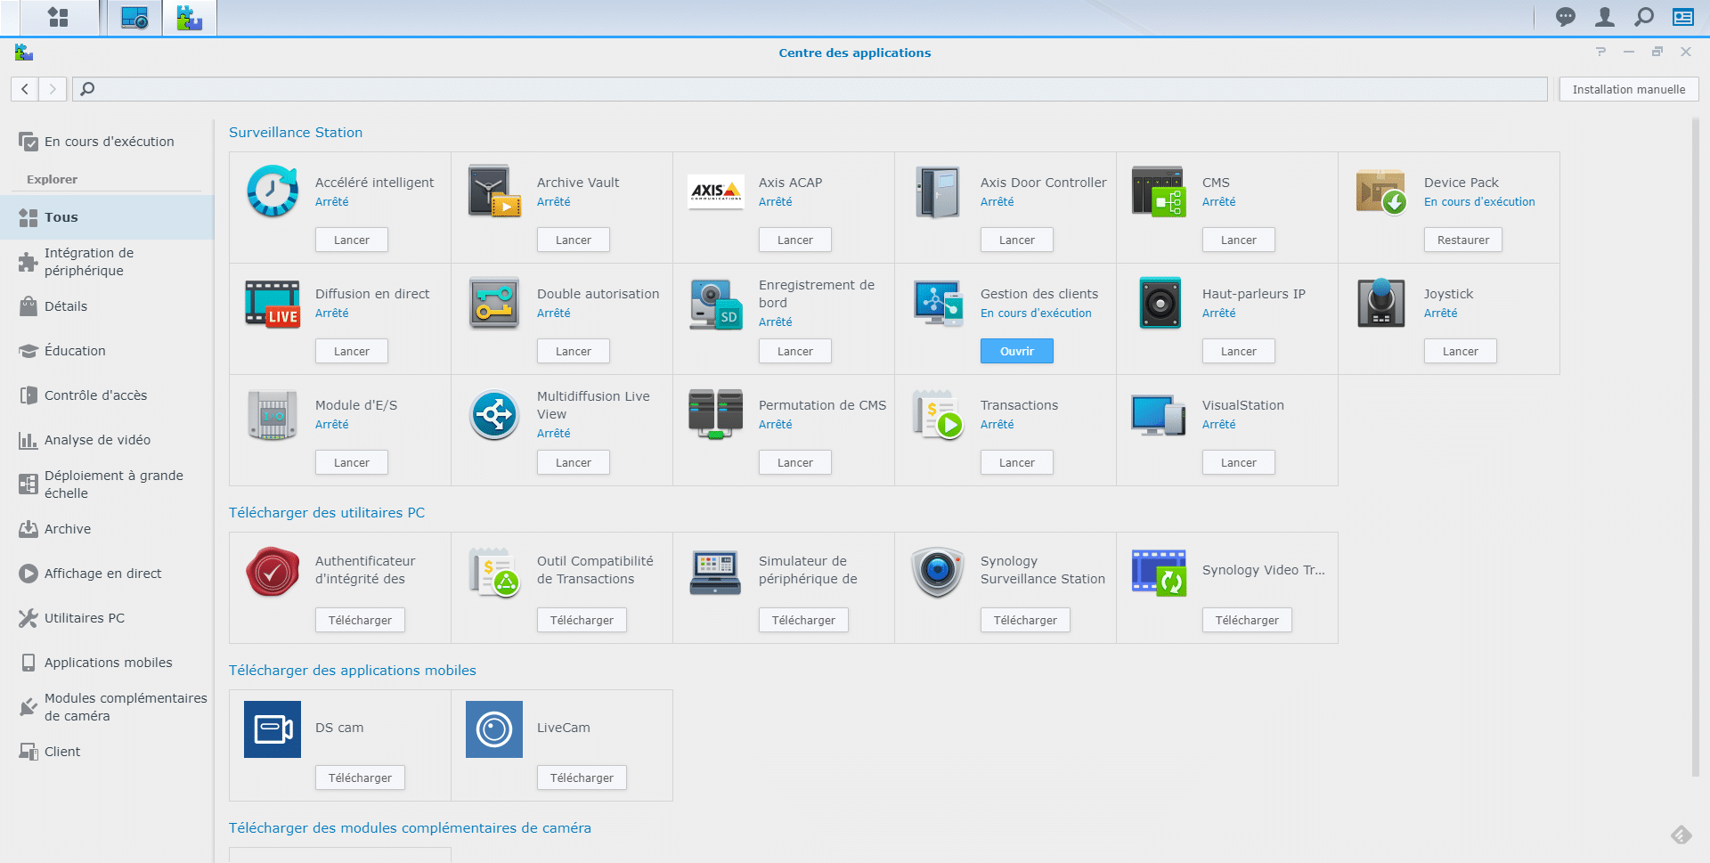Click the DS cam app icon

coord(272,729)
